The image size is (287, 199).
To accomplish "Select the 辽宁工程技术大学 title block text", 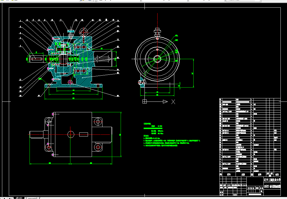I will point(272,180).
